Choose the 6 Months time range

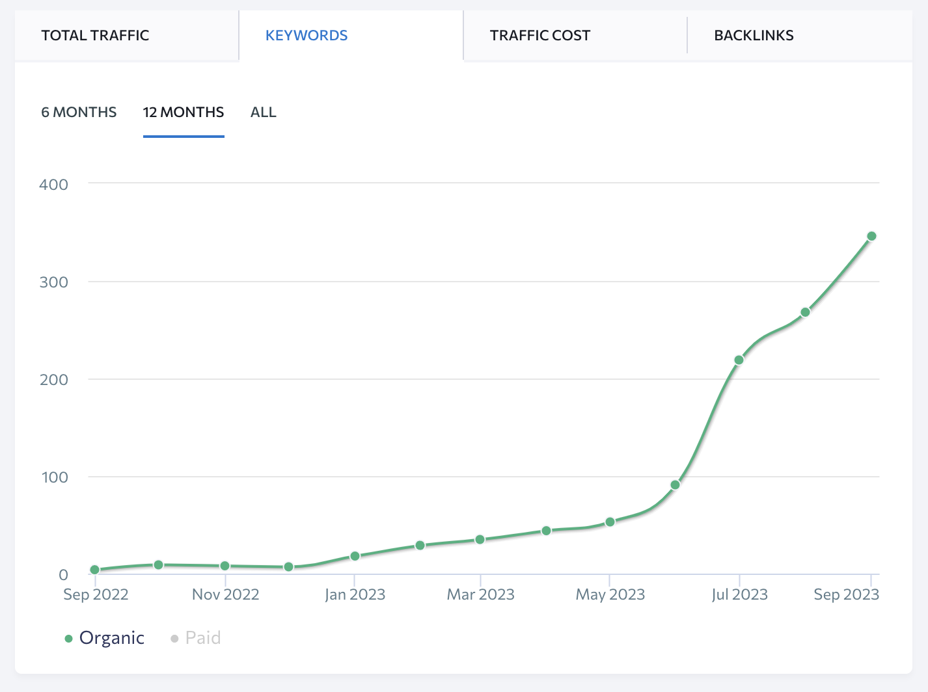click(x=79, y=113)
